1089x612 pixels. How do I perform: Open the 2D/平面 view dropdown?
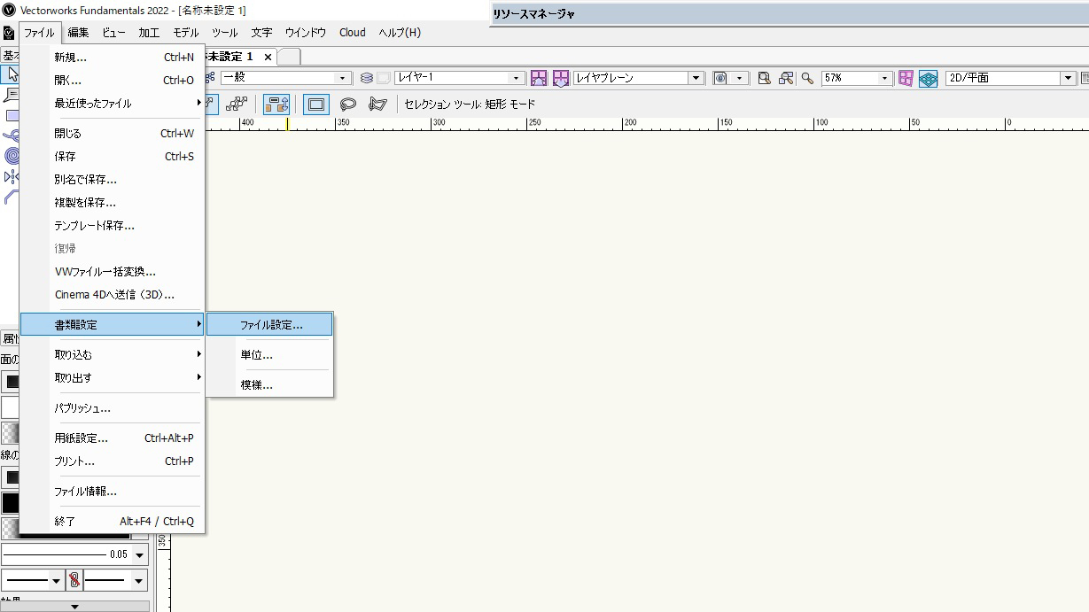point(1010,78)
